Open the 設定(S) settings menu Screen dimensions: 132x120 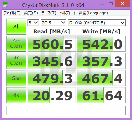[x=31, y=13]
